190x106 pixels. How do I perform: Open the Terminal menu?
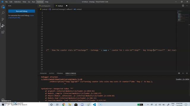40,2
